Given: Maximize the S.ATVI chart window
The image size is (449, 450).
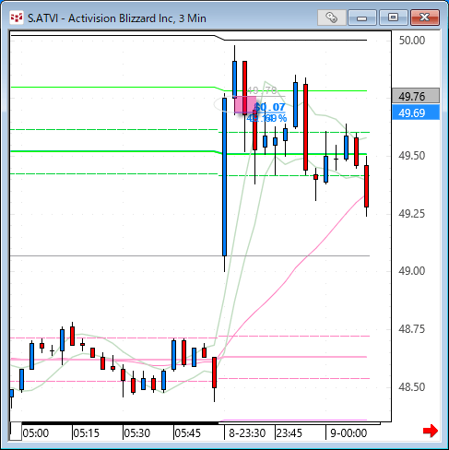Looking at the screenshot, I should coord(393,18).
